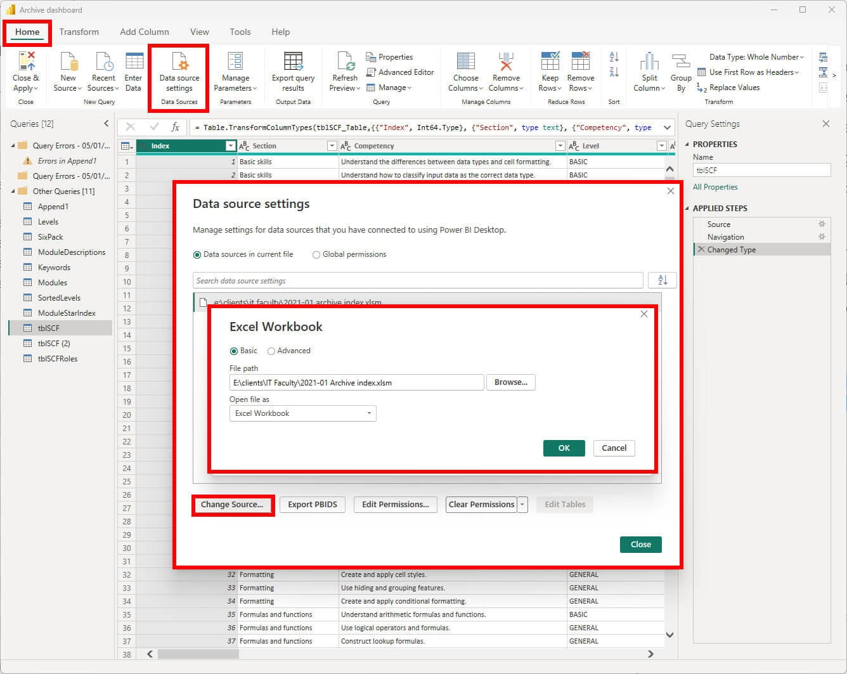Click Close in Data source settings

point(641,545)
